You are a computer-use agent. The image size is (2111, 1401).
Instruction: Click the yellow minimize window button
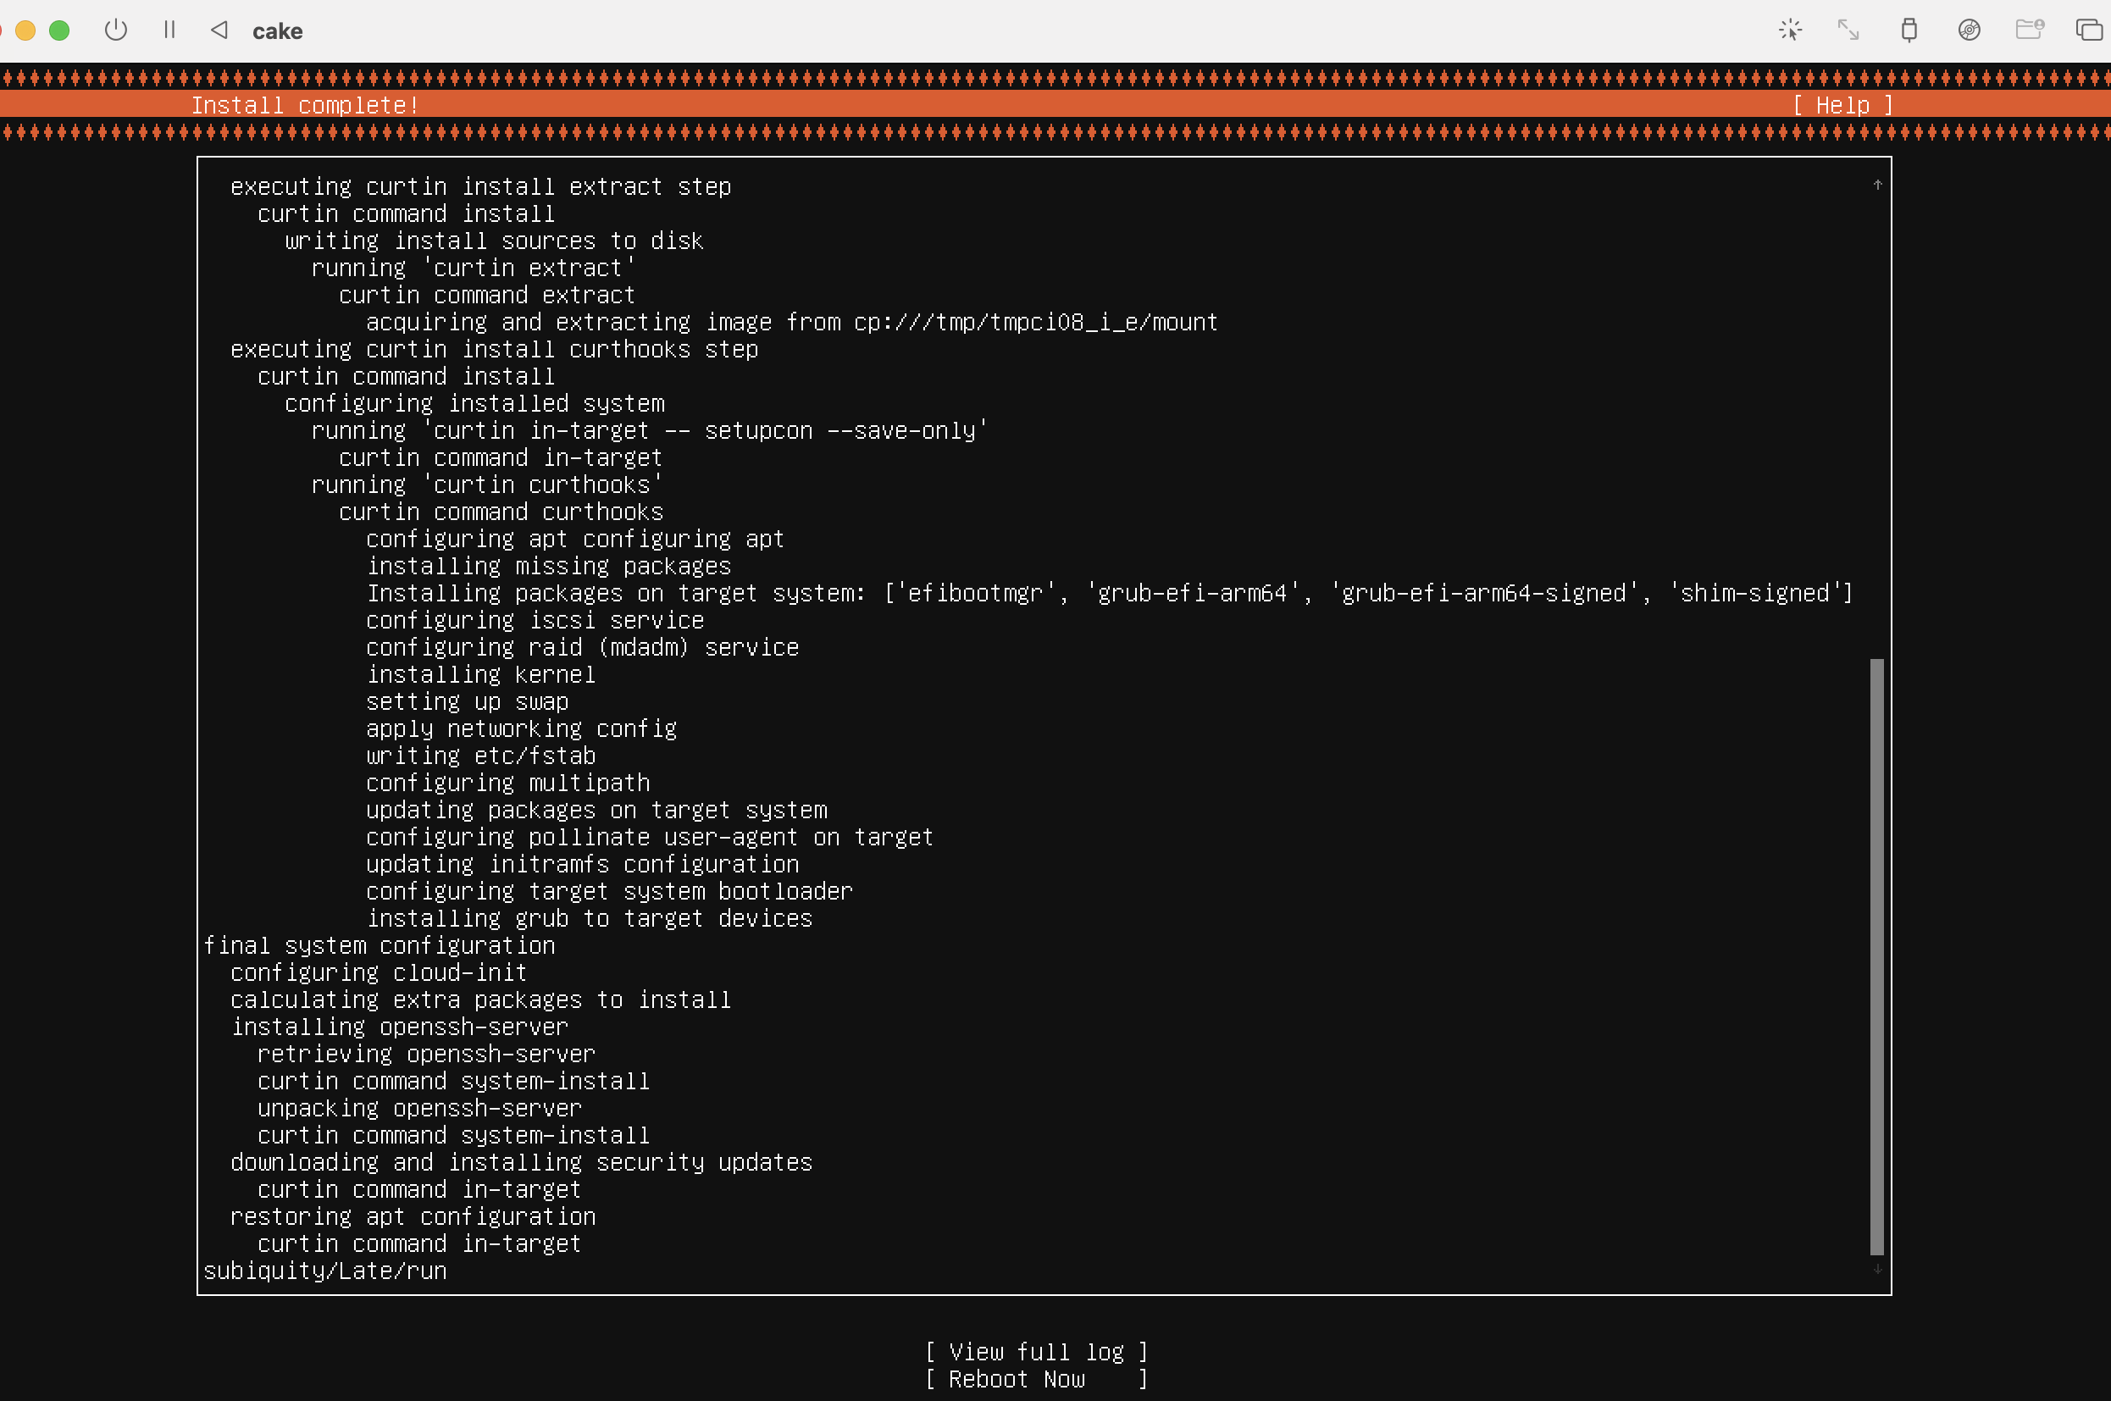[26, 30]
